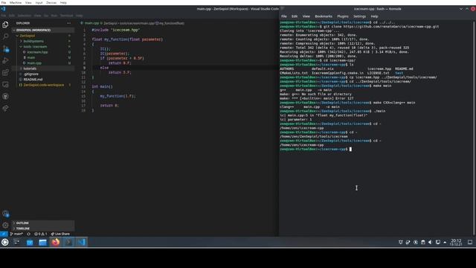This screenshot has height=268, width=476.
Task: Open Konsole Bookmarks menu
Action: (324, 16)
